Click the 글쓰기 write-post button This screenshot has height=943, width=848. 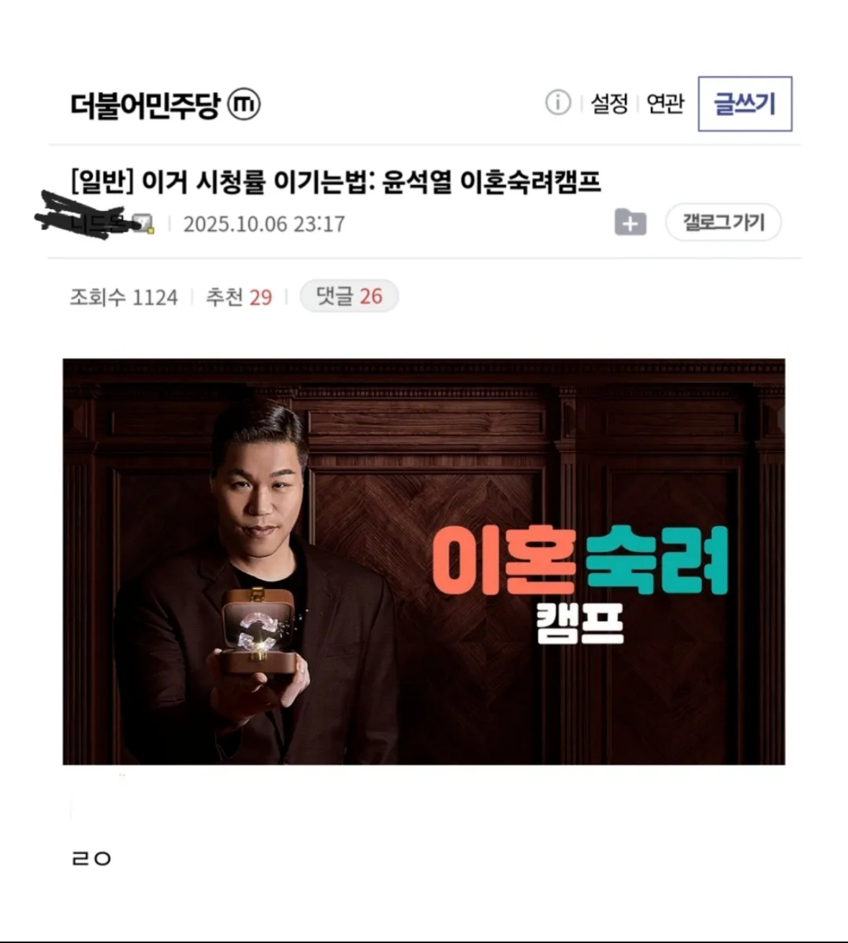tap(744, 104)
